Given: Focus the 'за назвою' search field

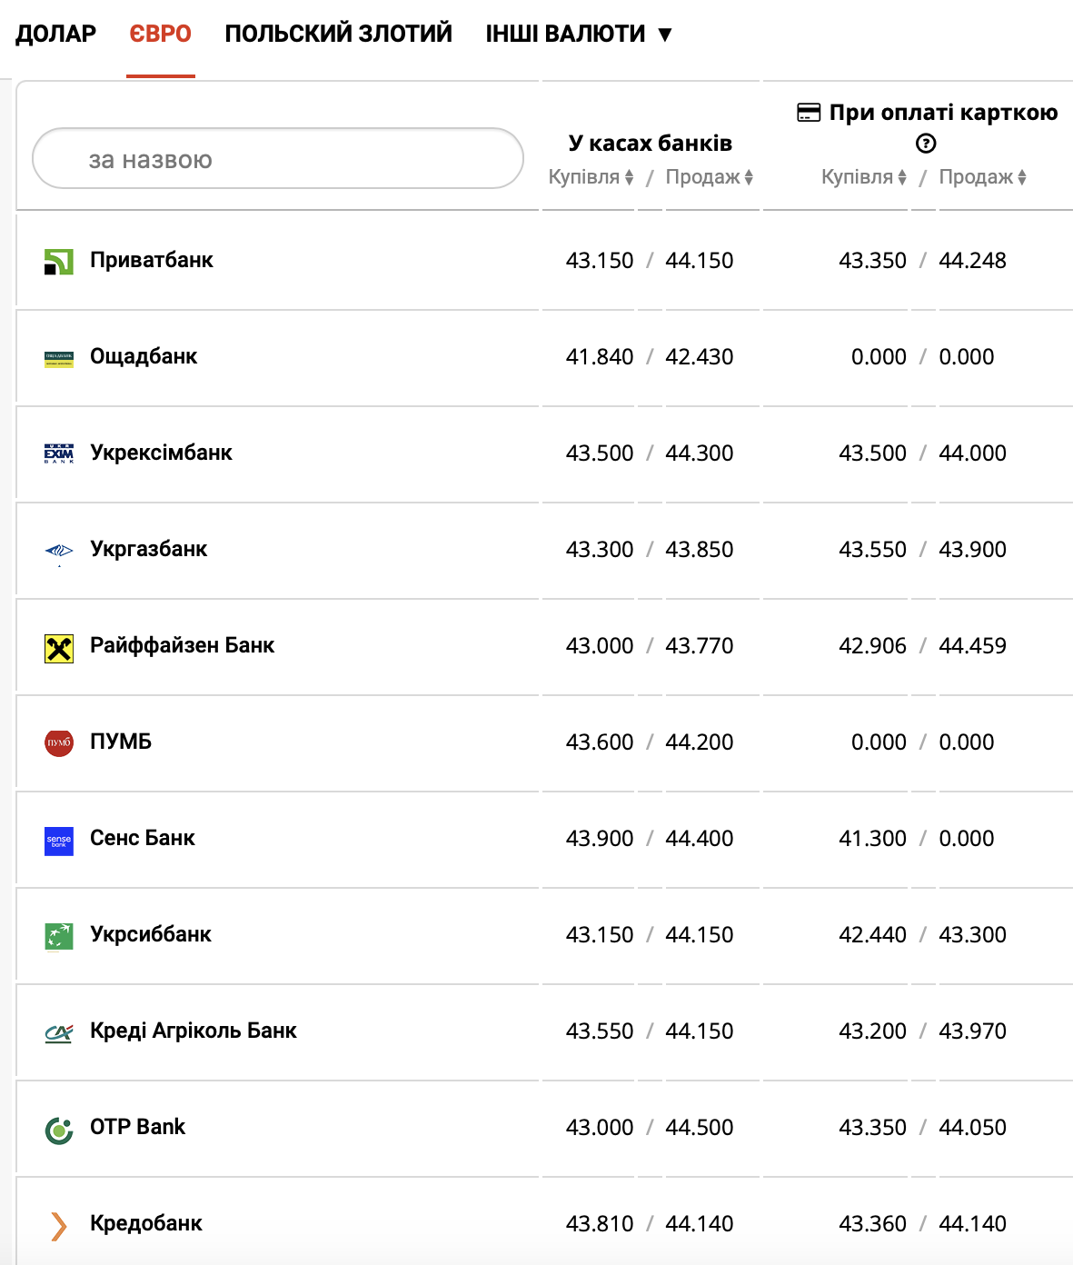Looking at the screenshot, I should [278, 158].
